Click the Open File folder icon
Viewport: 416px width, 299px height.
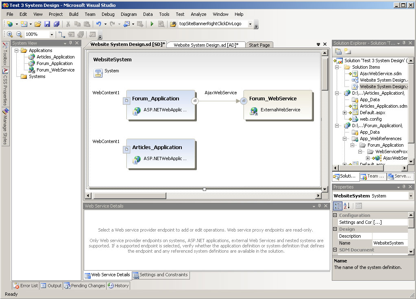click(38, 24)
